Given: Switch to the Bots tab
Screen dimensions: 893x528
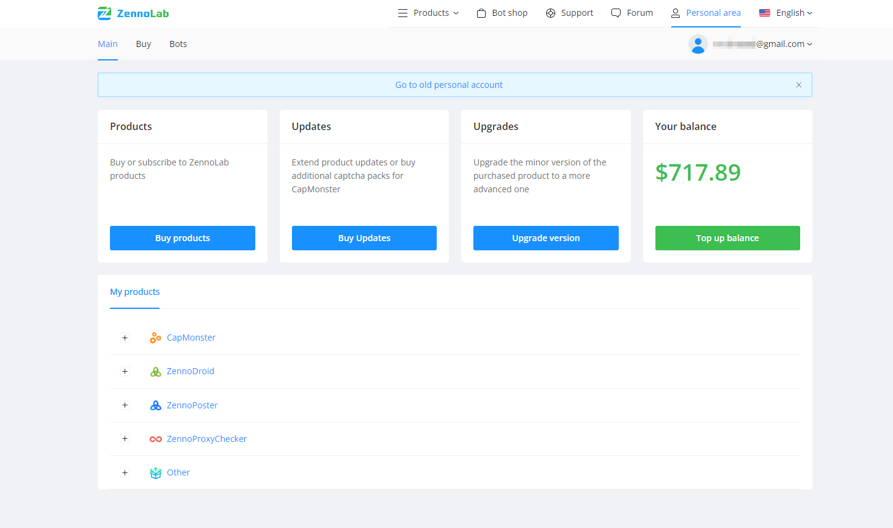Looking at the screenshot, I should click(178, 44).
